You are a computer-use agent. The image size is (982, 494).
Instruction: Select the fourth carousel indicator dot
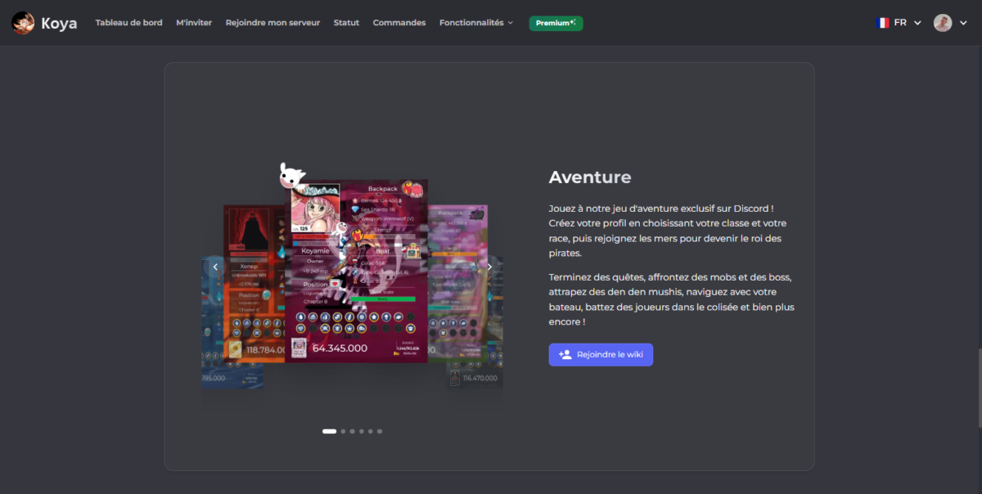pyautogui.click(x=361, y=431)
